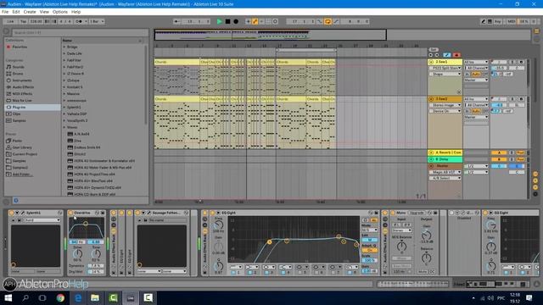
Task: Open MIDI map mode
Action: (511, 21)
